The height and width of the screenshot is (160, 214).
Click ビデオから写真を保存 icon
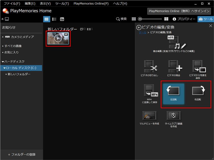[199, 68]
